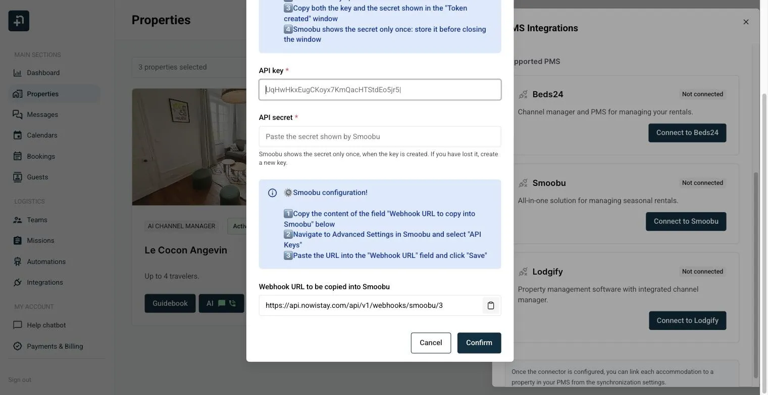Click Connect to Smoobu button

coord(686,221)
